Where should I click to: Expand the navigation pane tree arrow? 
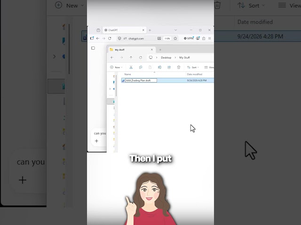[110, 89]
